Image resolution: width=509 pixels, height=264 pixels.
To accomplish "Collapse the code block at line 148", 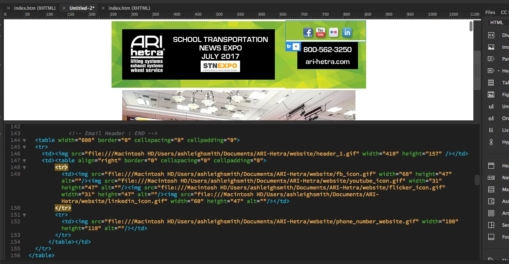I will tap(24, 167).
